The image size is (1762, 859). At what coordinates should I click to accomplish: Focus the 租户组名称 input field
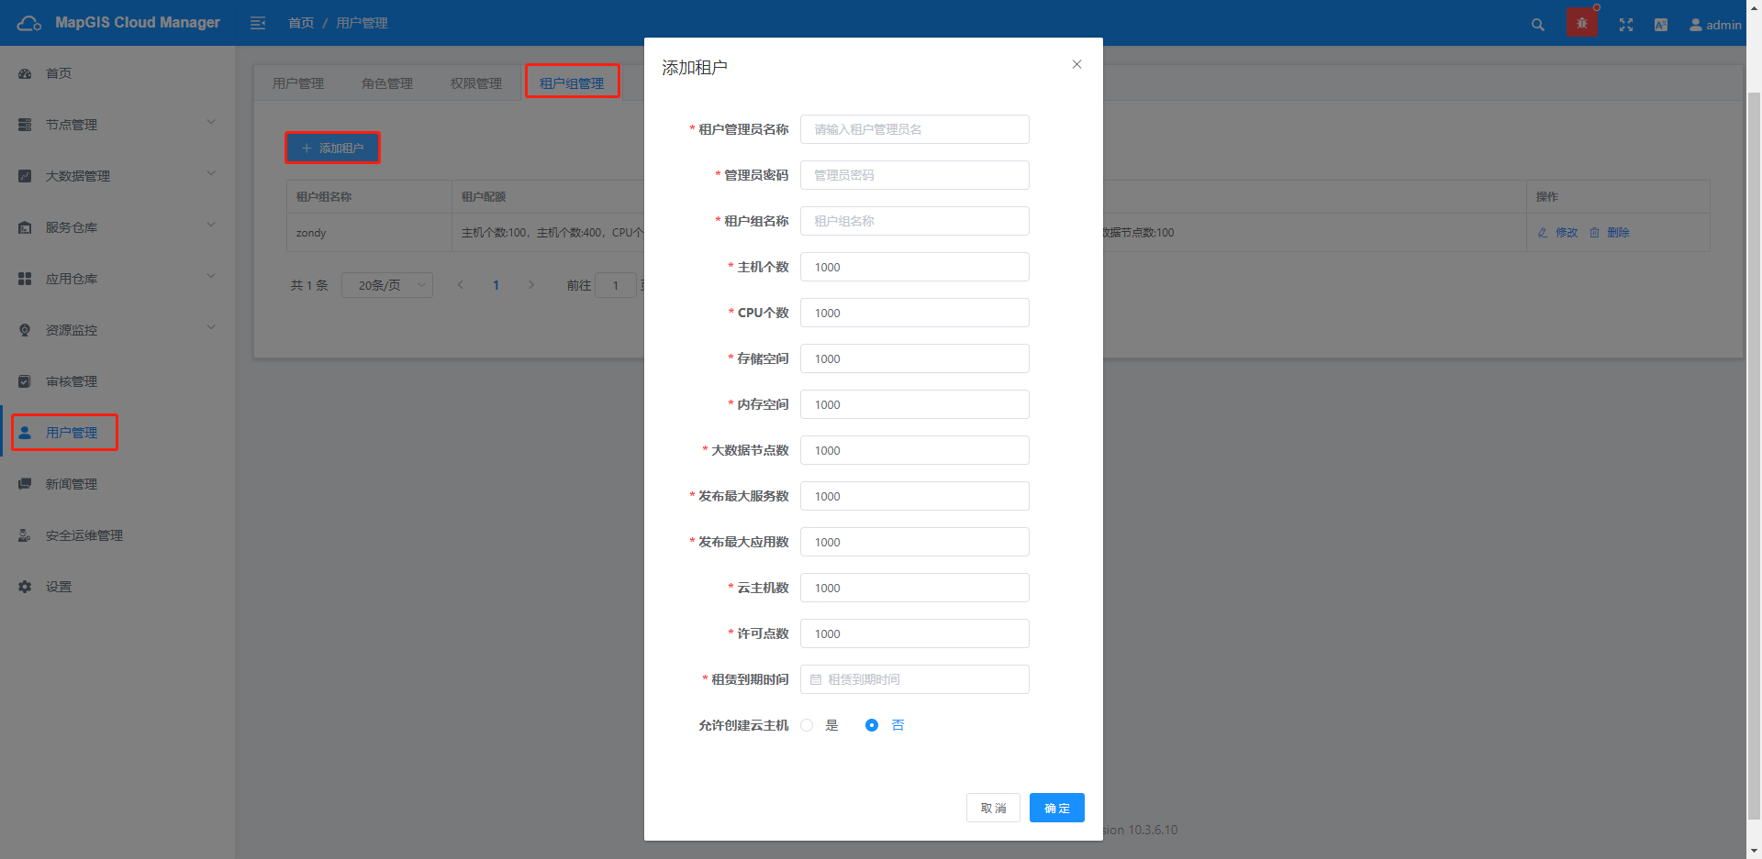[x=915, y=221]
